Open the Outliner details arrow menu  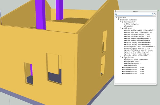click(155, 14)
